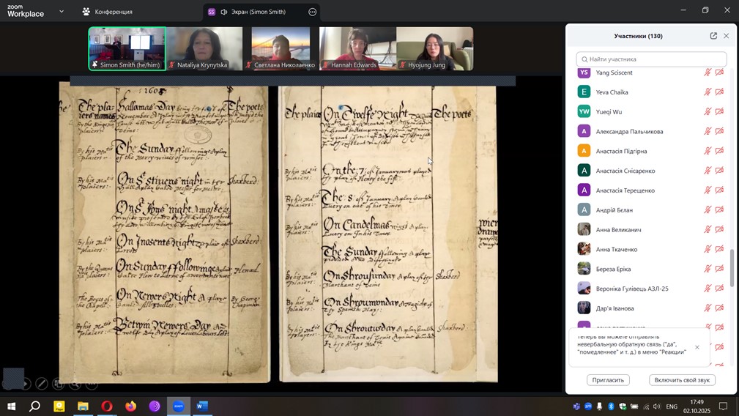Open File Explorer in the taskbar
This screenshot has width=739, height=416.
83,406
